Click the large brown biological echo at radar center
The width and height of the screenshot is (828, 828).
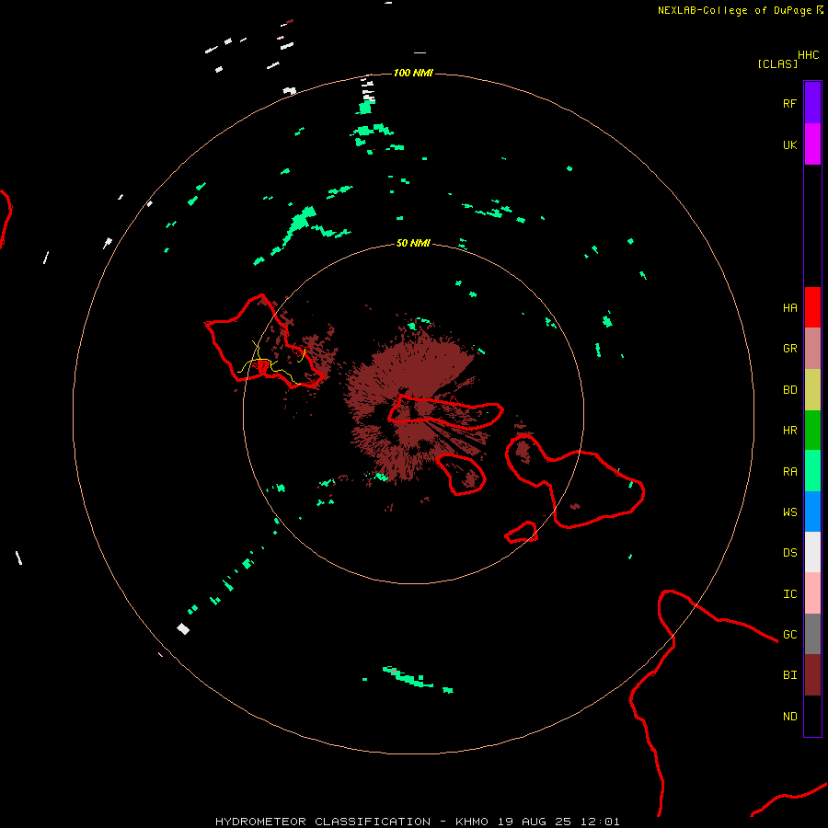pyautogui.click(x=415, y=407)
